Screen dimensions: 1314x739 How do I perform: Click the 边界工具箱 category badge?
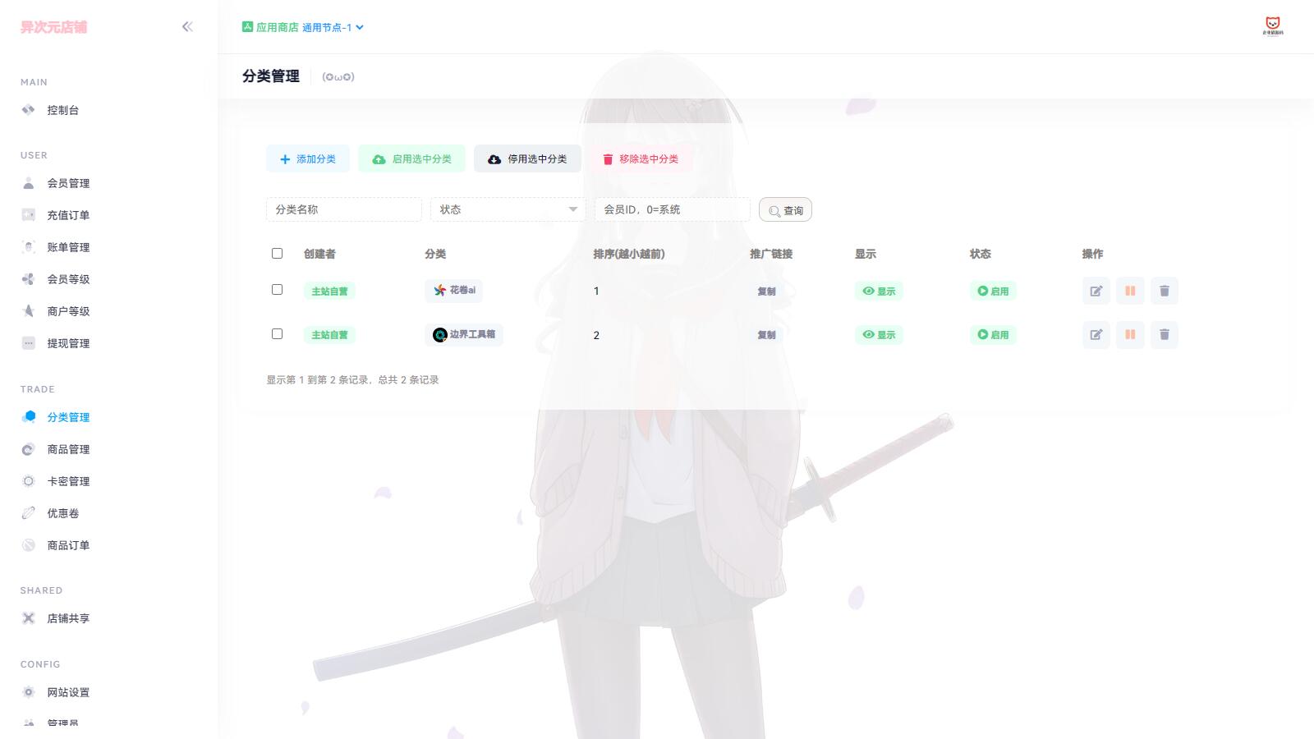pos(464,334)
